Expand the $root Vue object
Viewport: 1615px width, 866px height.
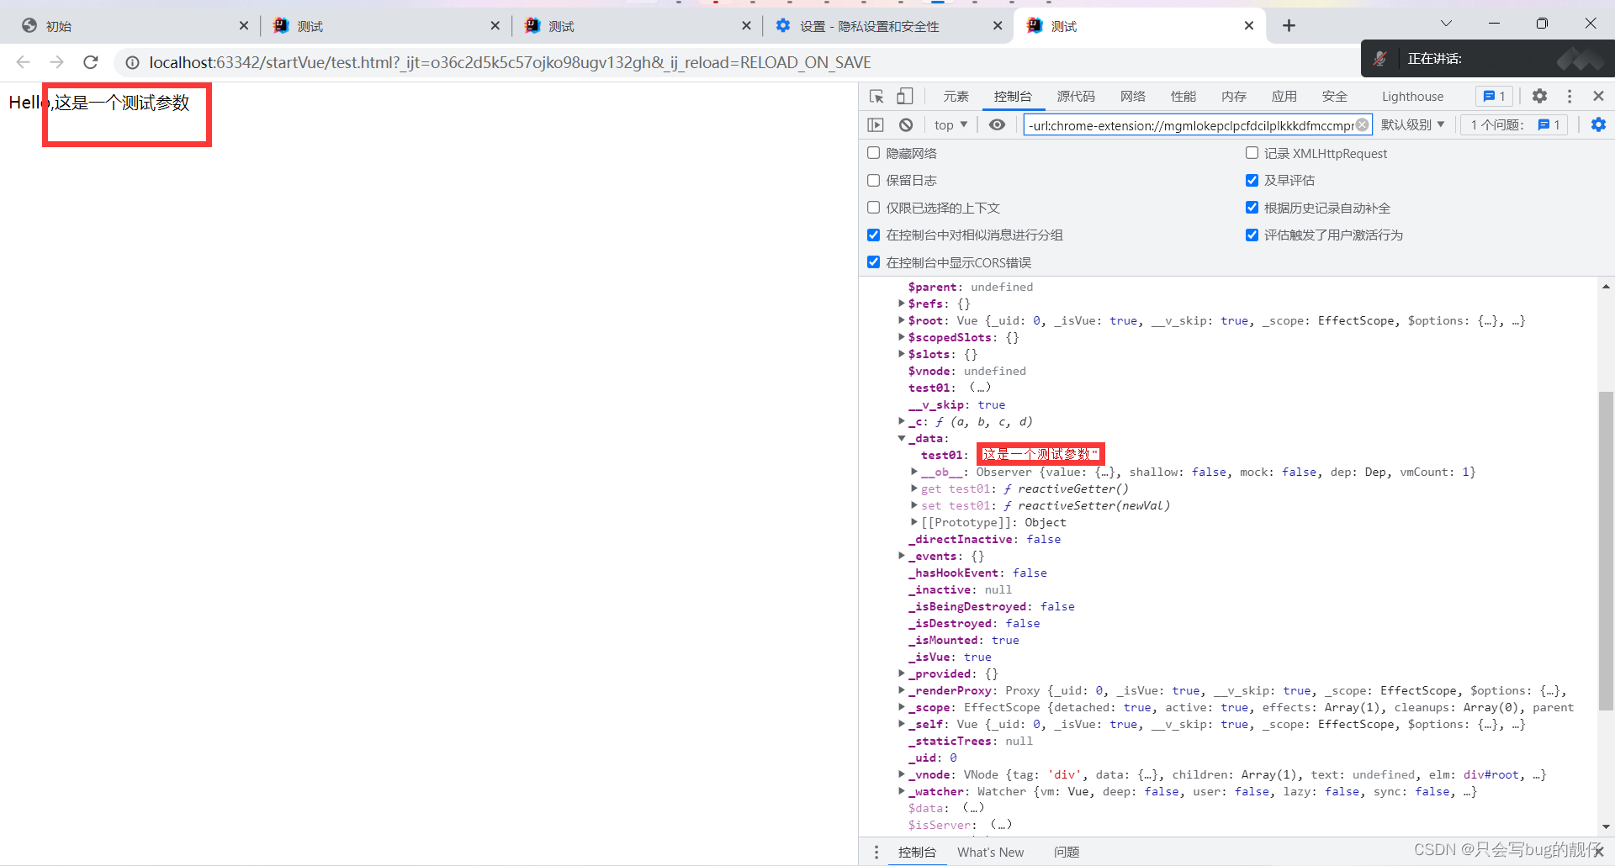(x=902, y=320)
